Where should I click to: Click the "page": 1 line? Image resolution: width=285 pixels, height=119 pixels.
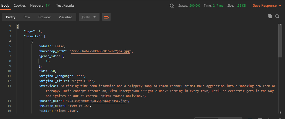[x=33, y=31]
